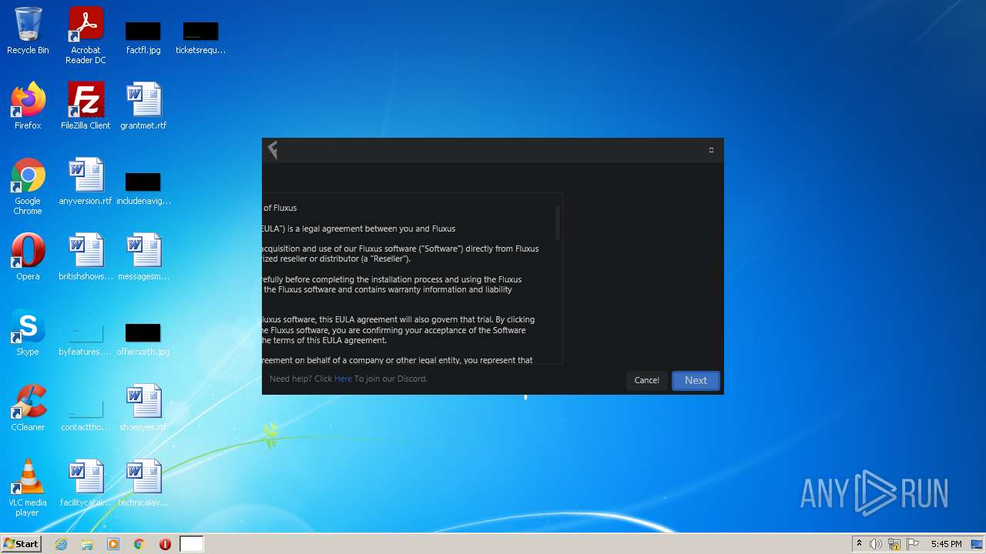This screenshot has width=986, height=554.
Task: Open Chrome from the taskbar
Action: [139, 544]
